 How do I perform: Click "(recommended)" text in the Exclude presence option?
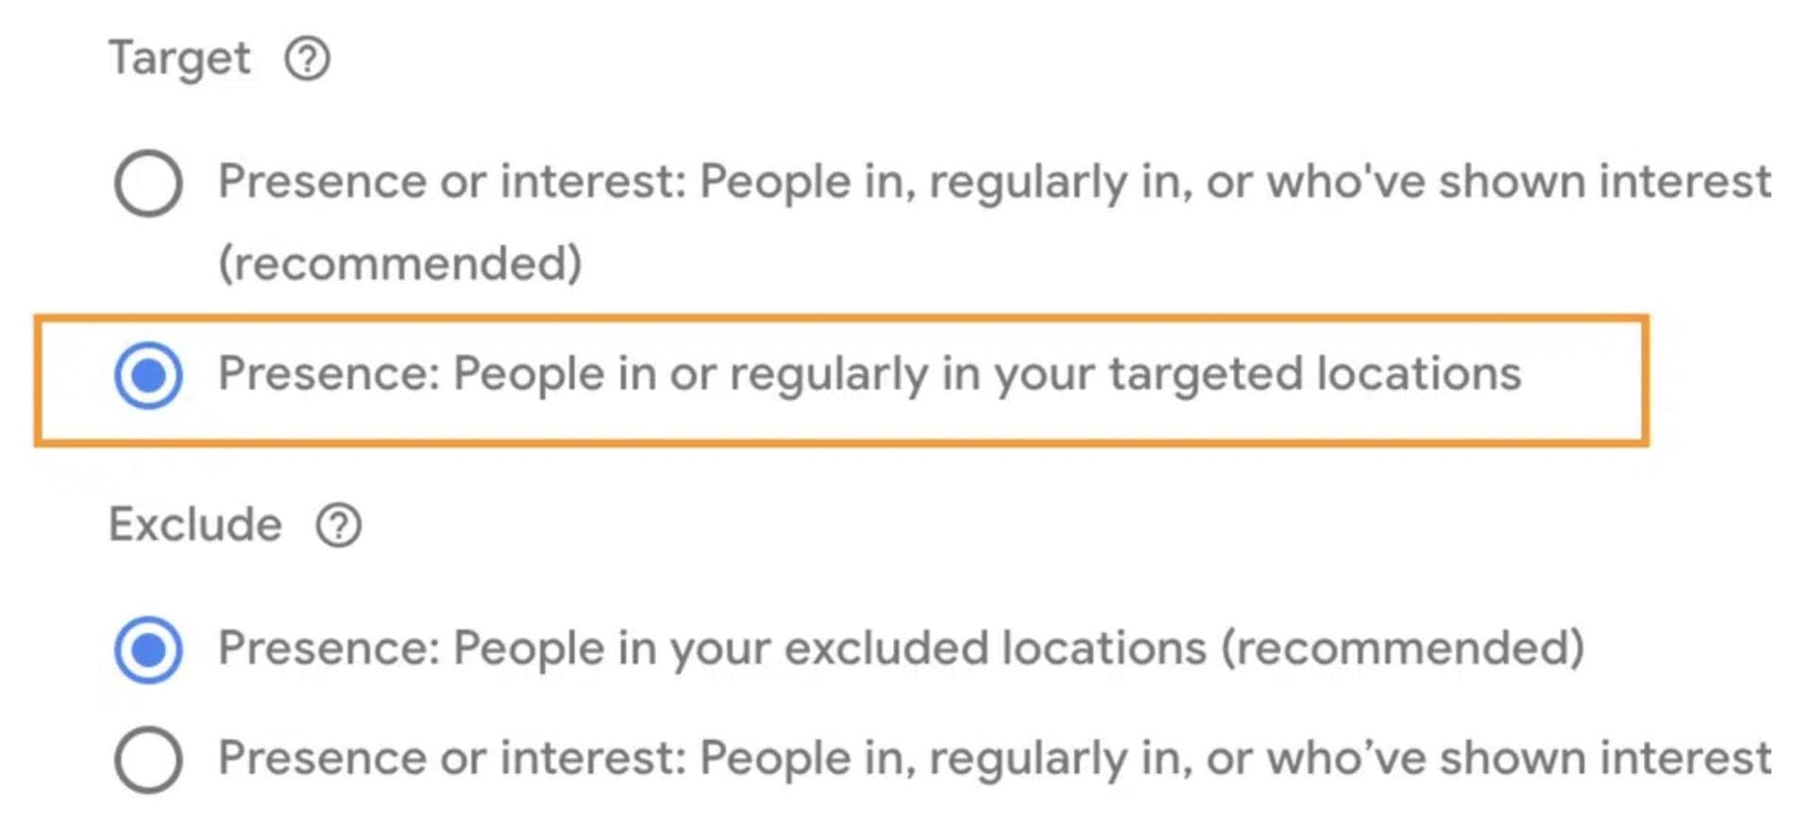click(x=1403, y=648)
